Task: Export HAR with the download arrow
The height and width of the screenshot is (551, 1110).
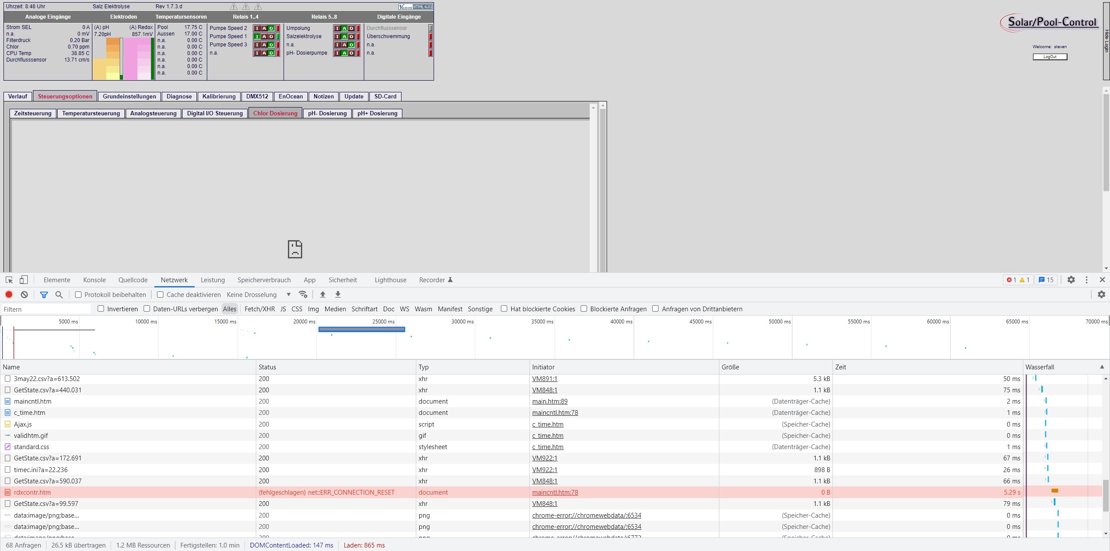Action: (338, 295)
